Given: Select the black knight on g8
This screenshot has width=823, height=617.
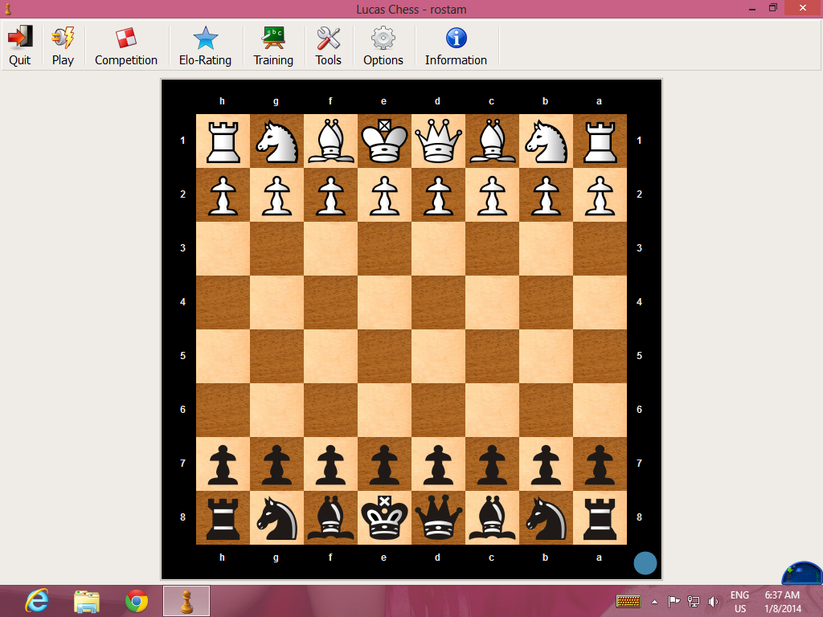Looking at the screenshot, I should click(277, 518).
